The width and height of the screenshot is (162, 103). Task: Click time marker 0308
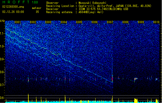(125, 22)
